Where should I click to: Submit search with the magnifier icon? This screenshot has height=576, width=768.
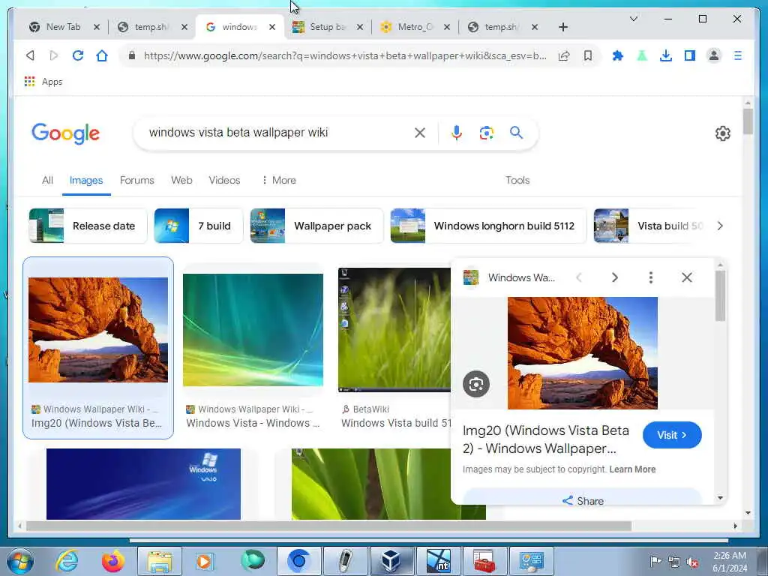(516, 132)
